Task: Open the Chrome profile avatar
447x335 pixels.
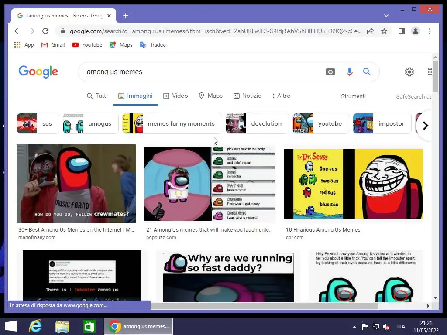Action: 416,31
